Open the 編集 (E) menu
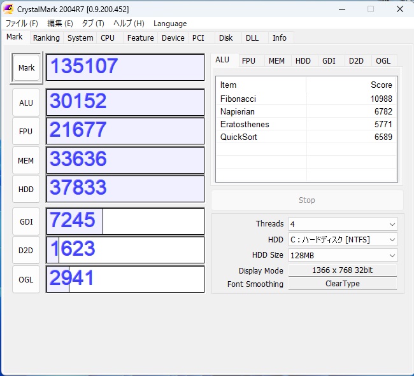414x376 pixels. 60,24
